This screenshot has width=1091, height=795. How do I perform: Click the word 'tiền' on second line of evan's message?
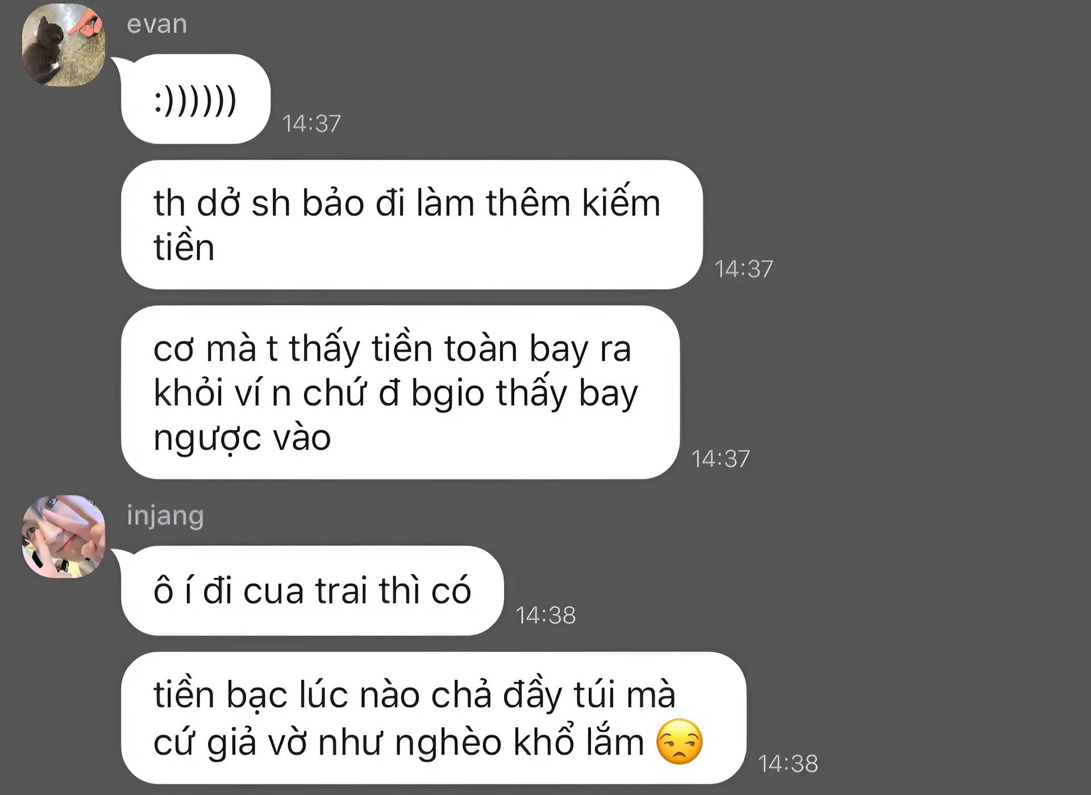184,247
